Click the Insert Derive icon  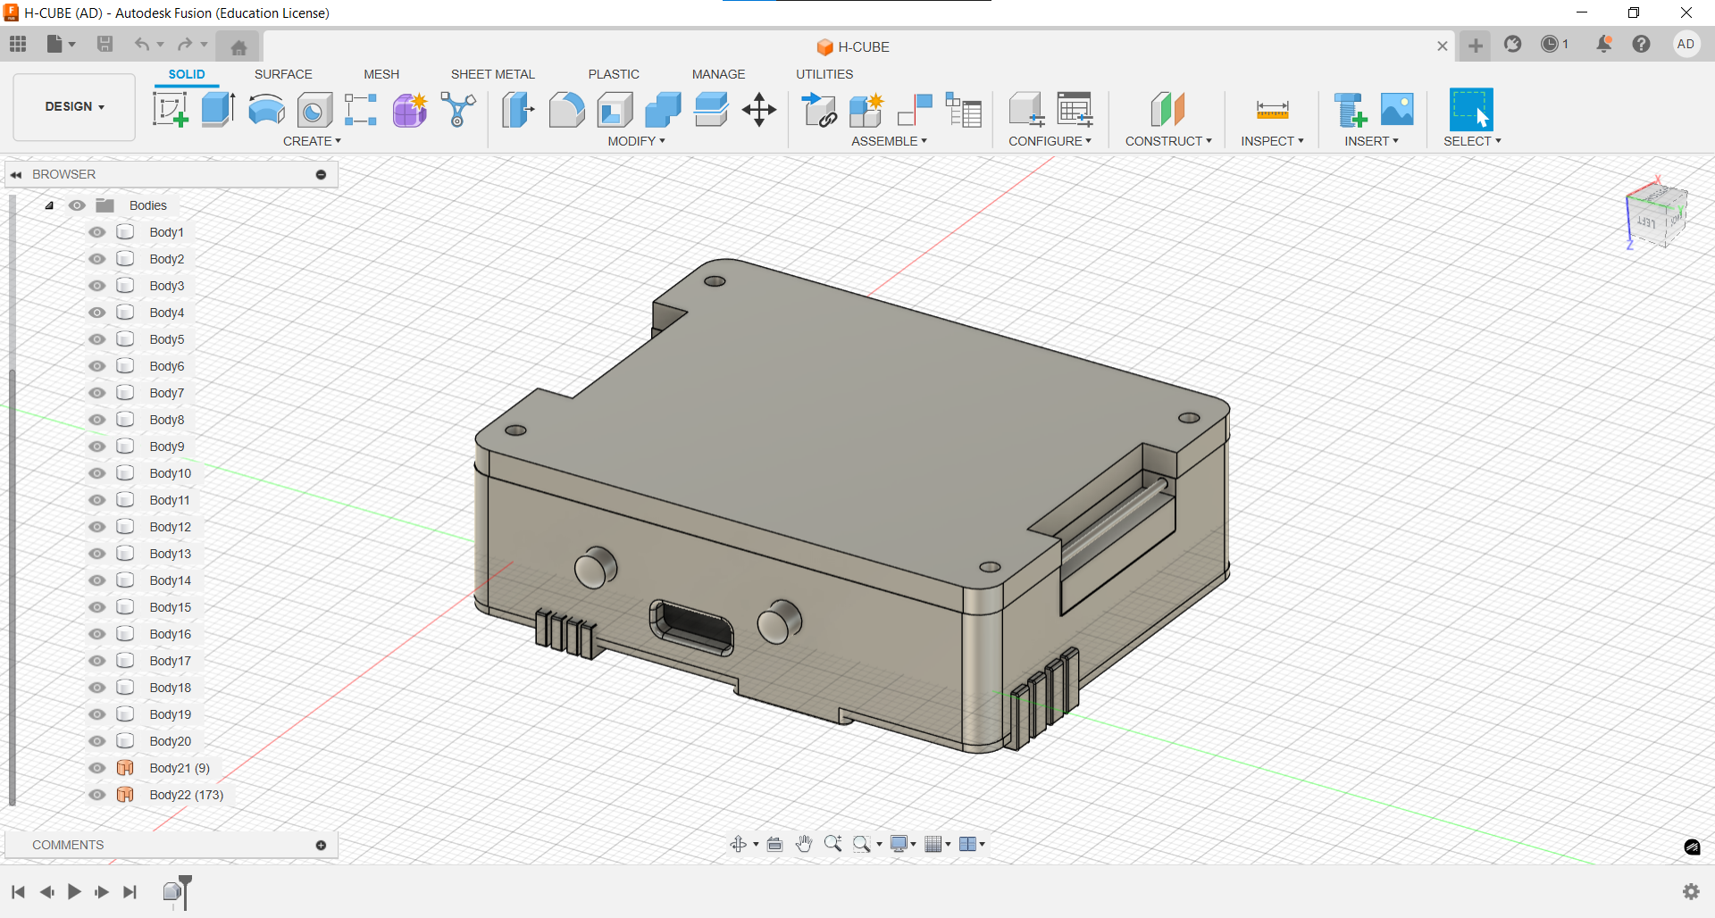click(x=1351, y=110)
